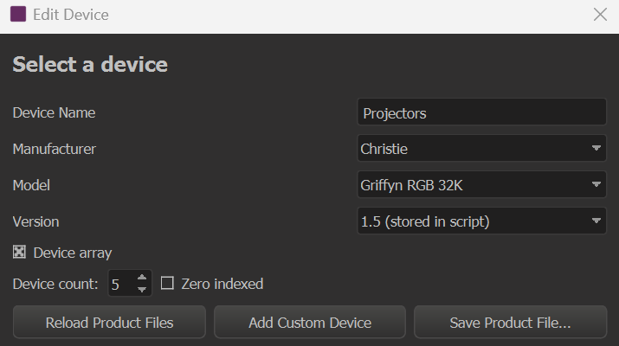Click the Version label text
619x346 pixels.
coord(35,221)
